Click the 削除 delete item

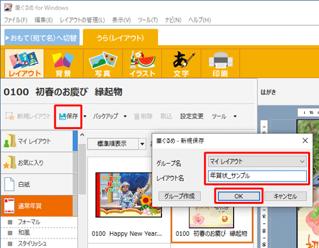click(144, 116)
